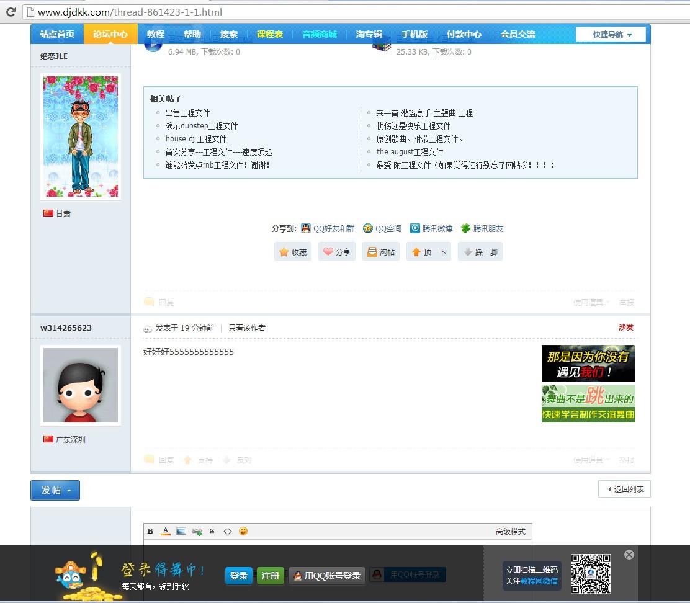Close the bottom login banner
The width and height of the screenshot is (690, 603).
(x=629, y=555)
